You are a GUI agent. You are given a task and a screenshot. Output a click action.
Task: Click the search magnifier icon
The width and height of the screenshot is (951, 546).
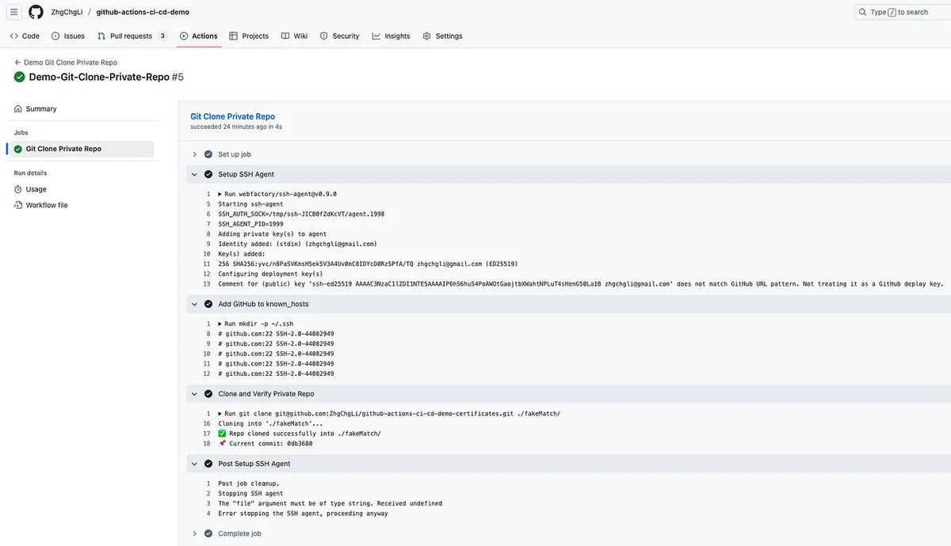(862, 12)
